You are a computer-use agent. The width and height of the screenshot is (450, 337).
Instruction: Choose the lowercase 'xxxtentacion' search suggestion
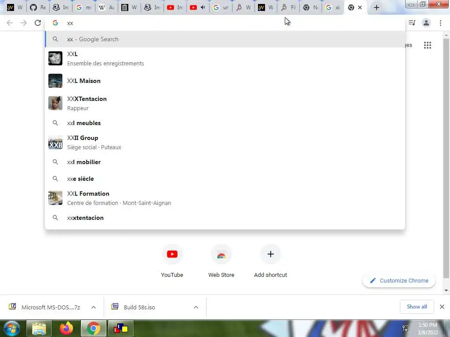click(x=225, y=218)
